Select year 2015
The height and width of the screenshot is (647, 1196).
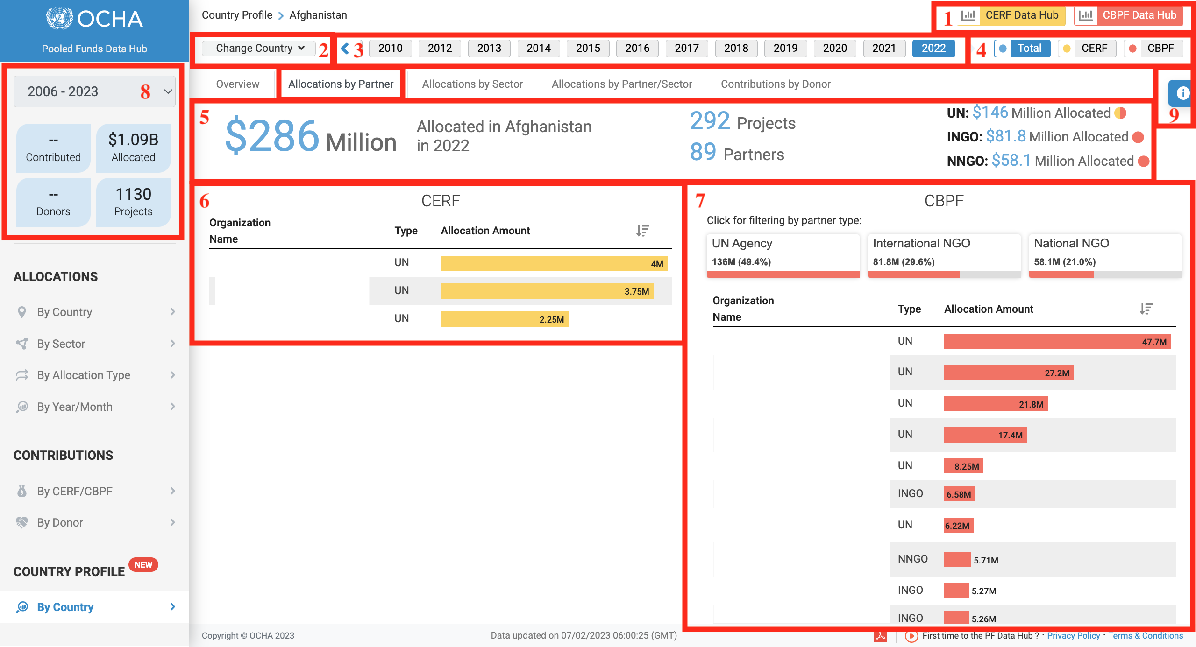pos(588,48)
